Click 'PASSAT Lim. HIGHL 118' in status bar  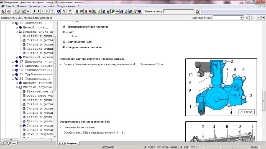click(170, 147)
